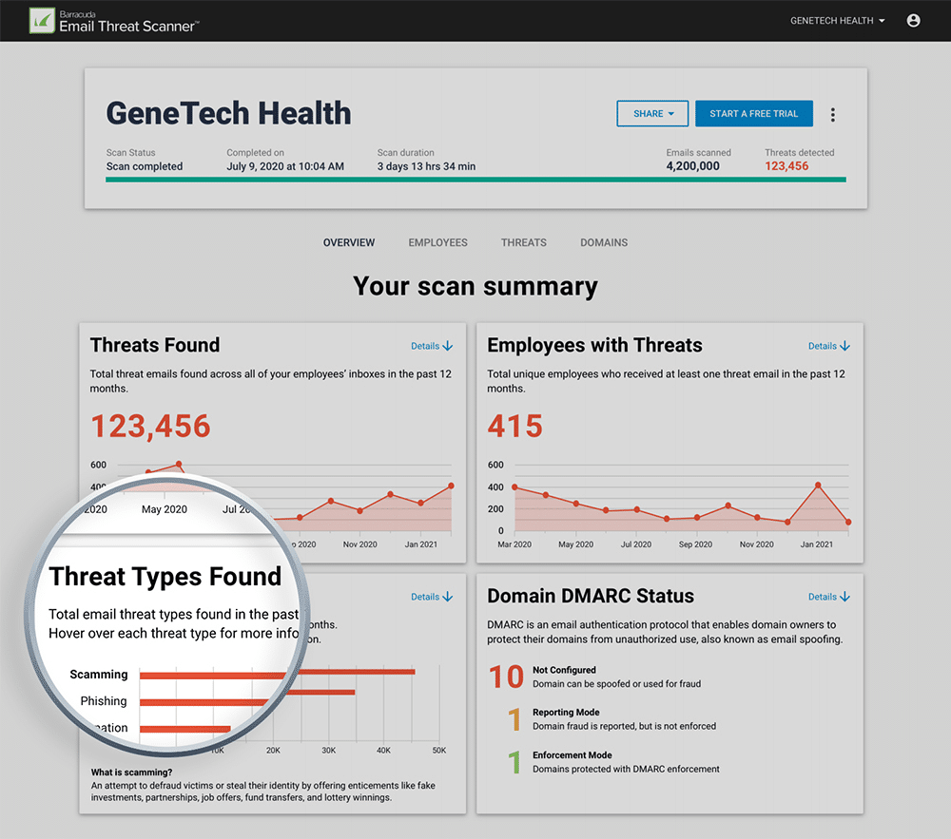951x839 pixels.
Task: Open Details link in Domain DMARC Status card
Action: pyautogui.click(x=828, y=597)
